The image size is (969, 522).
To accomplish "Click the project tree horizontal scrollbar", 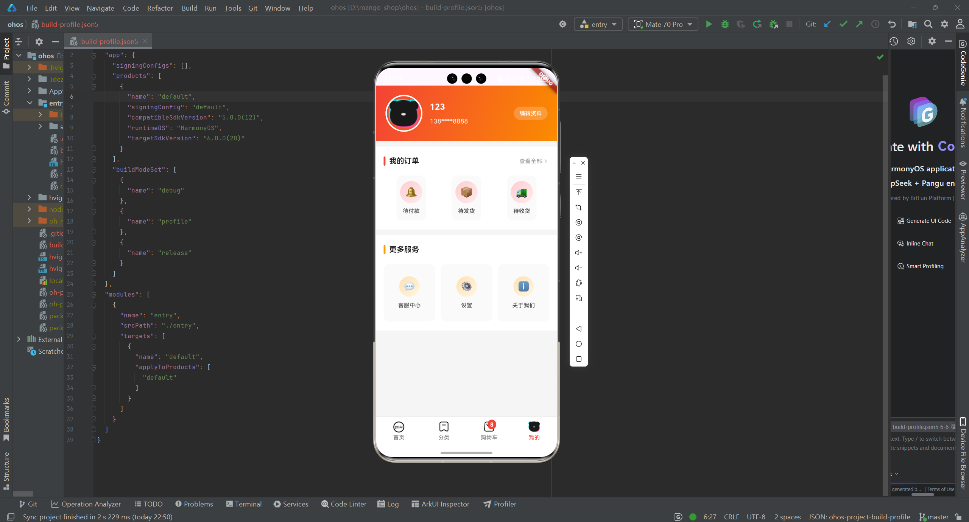I will click(23, 494).
